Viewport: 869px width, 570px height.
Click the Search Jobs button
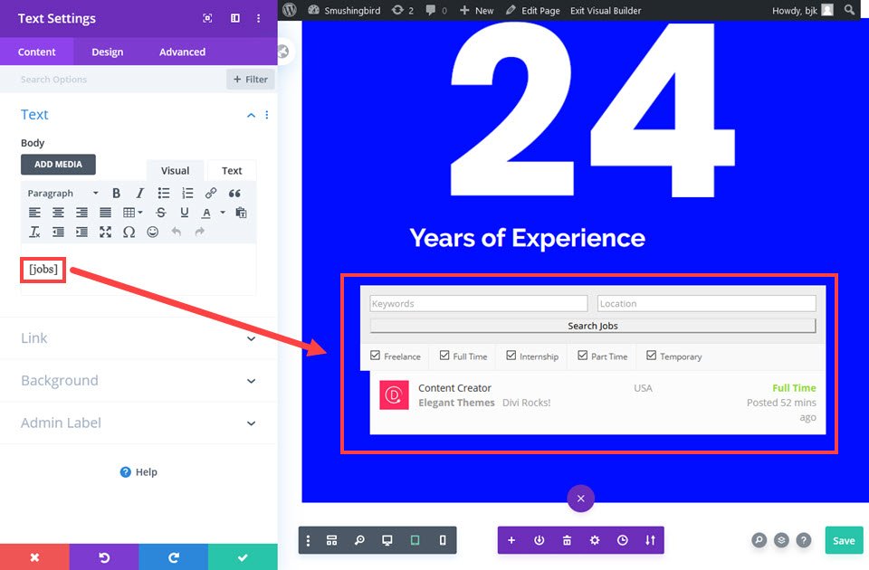point(593,326)
